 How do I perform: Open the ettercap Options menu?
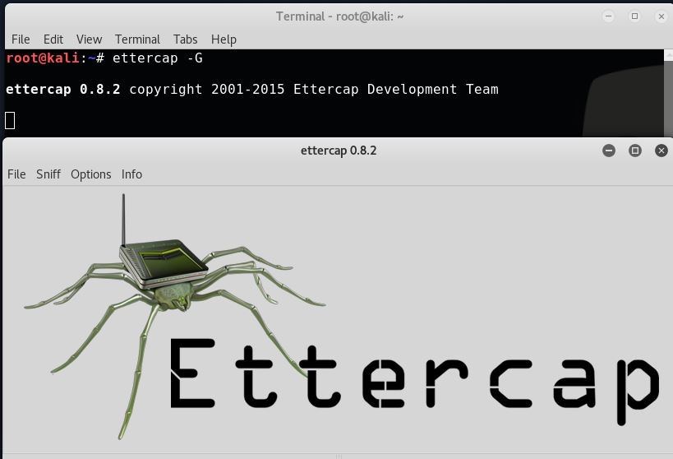pos(90,174)
